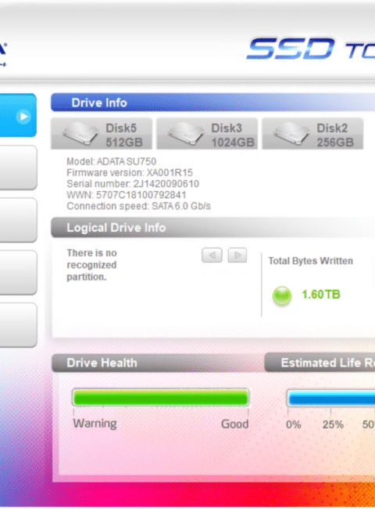Click the Logical Drive Info header
375x509 pixels.
(x=212, y=228)
